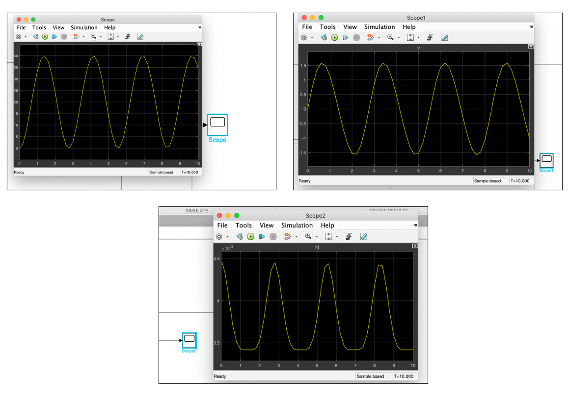Toggle the expand control on Scope2's plot area
The width and height of the screenshot is (569, 400).
click(x=415, y=246)
